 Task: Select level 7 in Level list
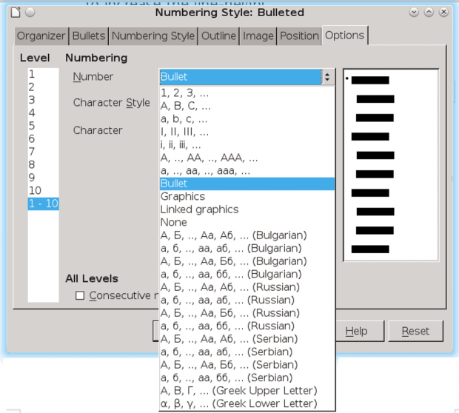[x=44, y=152]
